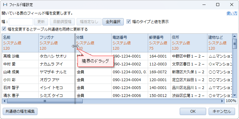Click postal code cell 140-0001
Viewport: 239px width, 119px height.
point(159,88)
